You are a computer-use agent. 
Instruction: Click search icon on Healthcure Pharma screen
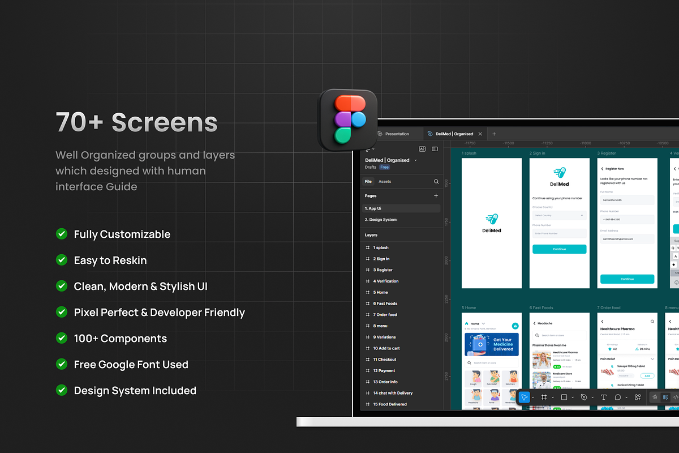tap(652, 322)
